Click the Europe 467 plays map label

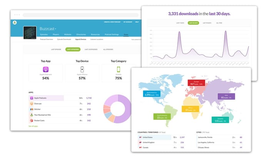click(196, 83)
